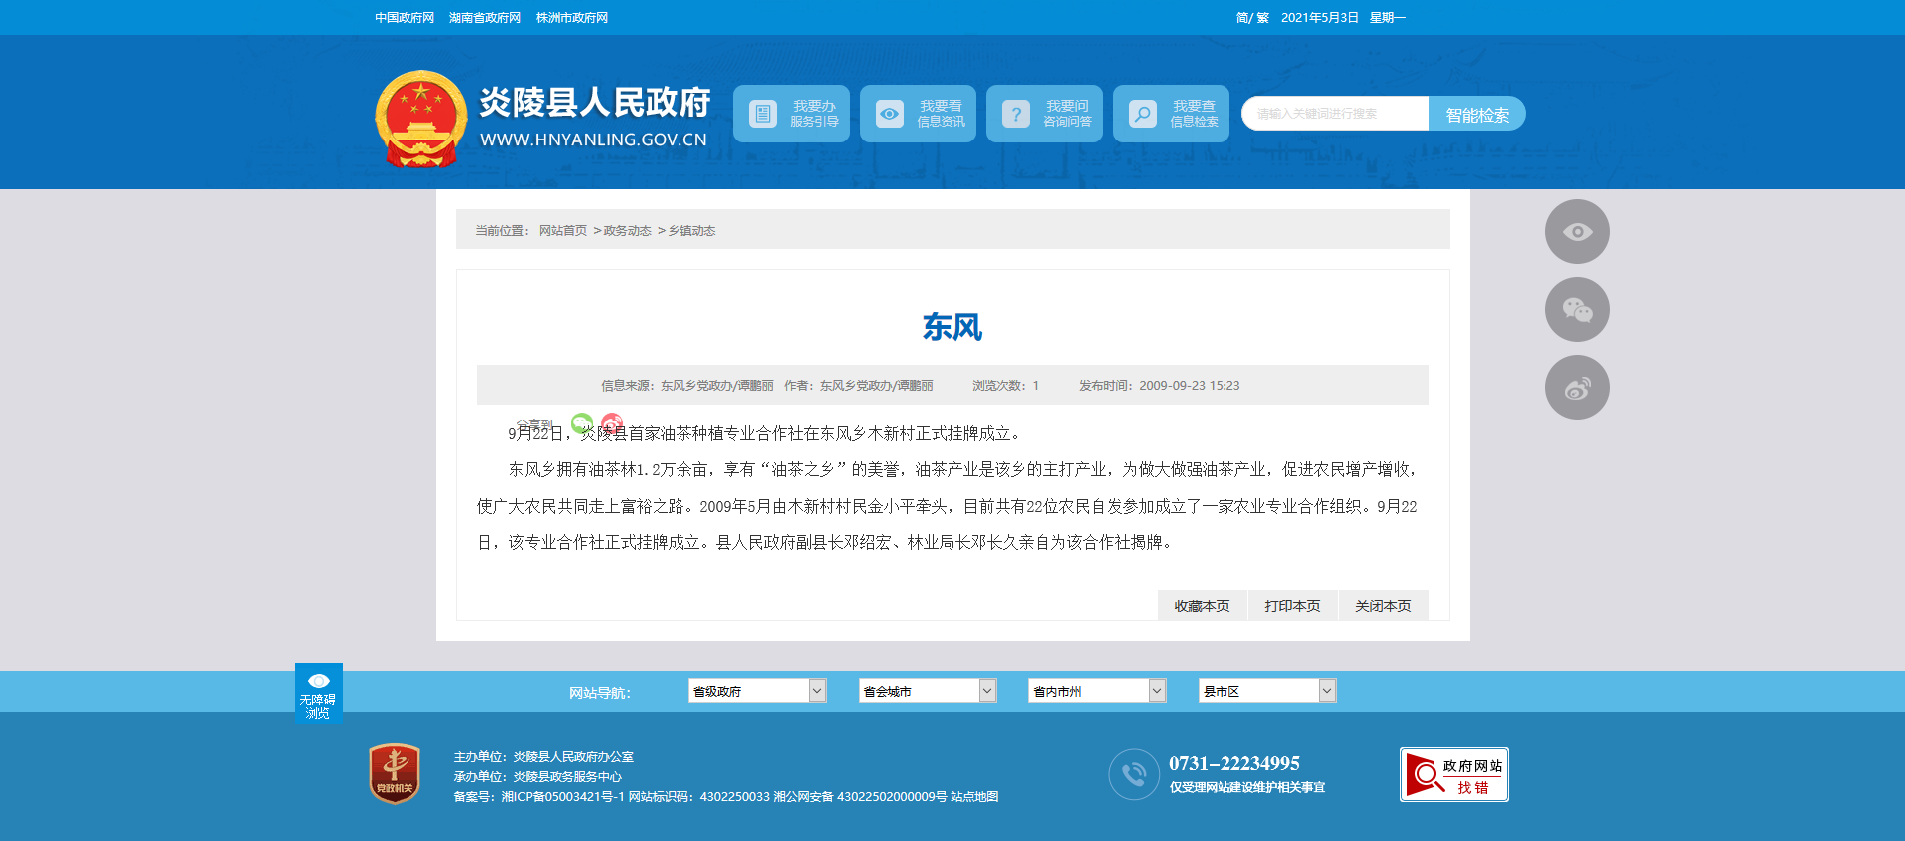Expand the 省内市州 dropdown

[x=1096, y=691]
